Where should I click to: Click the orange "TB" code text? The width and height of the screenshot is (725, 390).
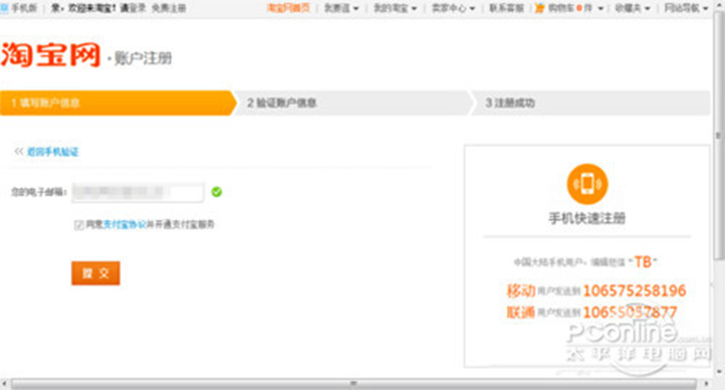click(643, 262)
